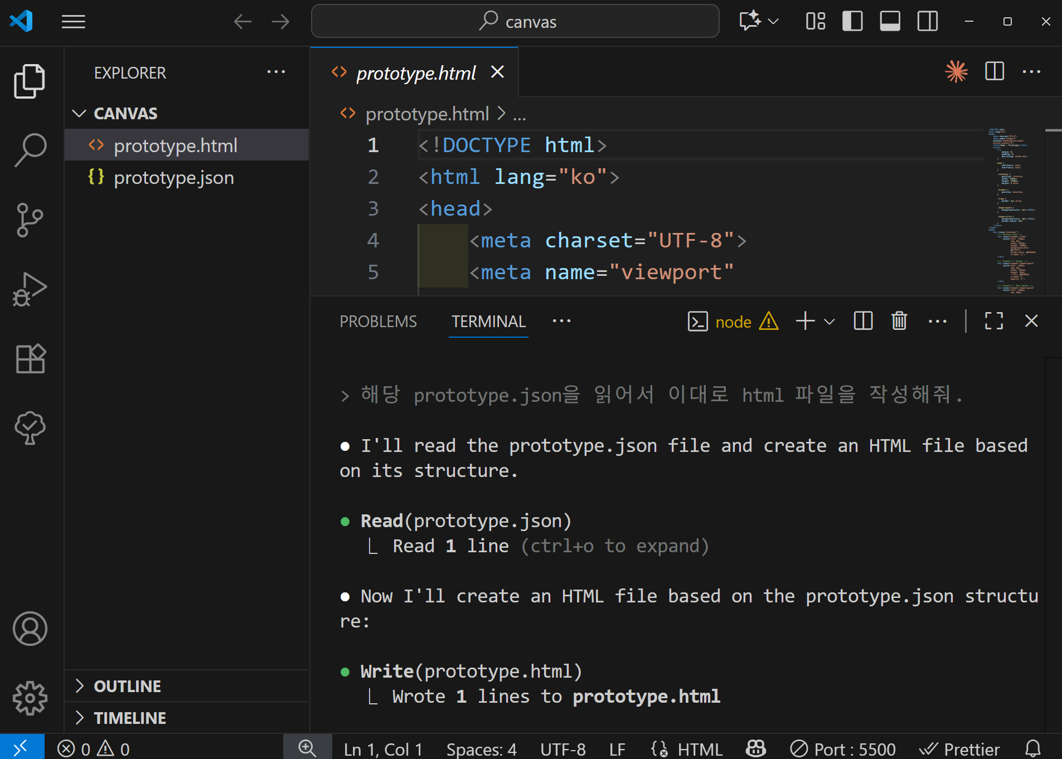Kill terminal with the trash icon
This screenshot has height=759, width=1062.
click(899, 321)
